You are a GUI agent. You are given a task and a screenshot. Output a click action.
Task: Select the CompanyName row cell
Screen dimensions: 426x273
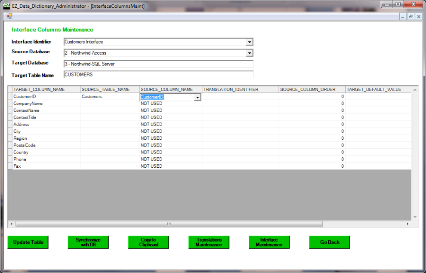[x=46, y=104]
